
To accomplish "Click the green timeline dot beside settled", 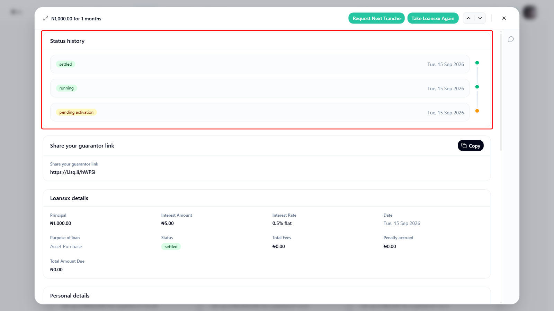I will pyautogui.click(x=477, y=63).
